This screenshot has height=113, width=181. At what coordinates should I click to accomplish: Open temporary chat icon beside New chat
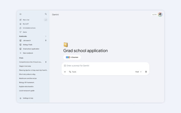46,20
